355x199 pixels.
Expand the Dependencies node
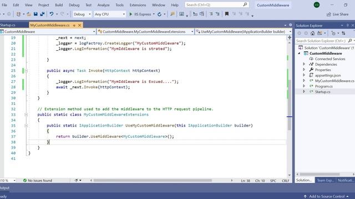pos(304,64)
